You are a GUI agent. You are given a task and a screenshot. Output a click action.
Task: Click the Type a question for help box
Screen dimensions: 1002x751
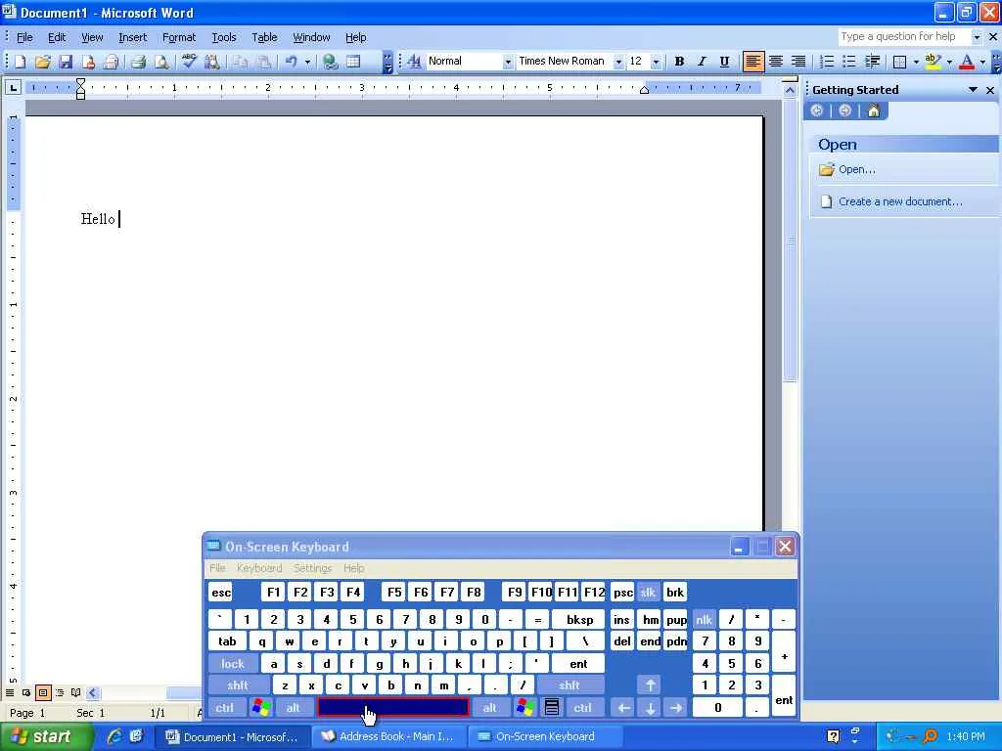click(904, 37)
